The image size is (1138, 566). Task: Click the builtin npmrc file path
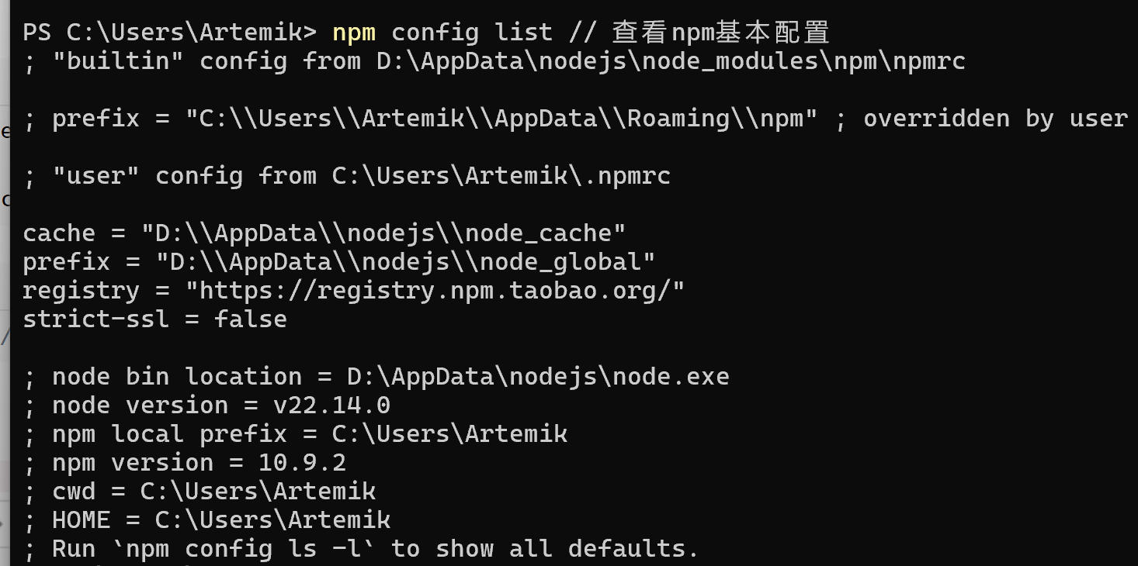click(671, 61)
